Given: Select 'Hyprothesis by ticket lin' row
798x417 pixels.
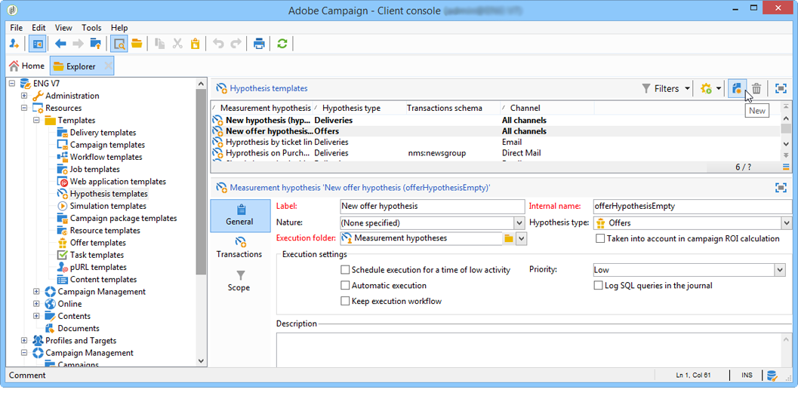Looking at the screenshot, I should [x=496, y=142].
